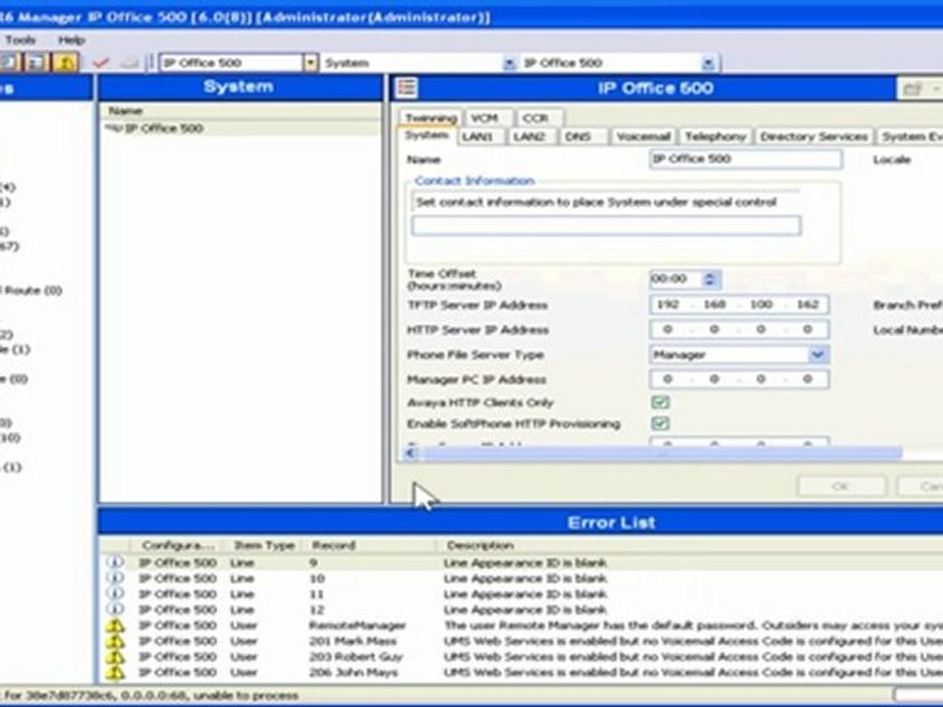Click the system details list icon
The width and height of the screenshot is (943, 707).
click(407, 87)
